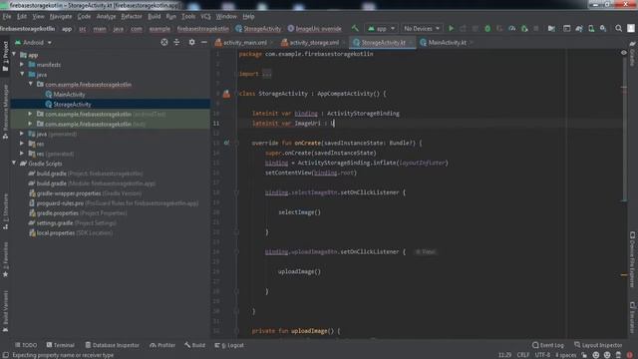Click the yellow warning marker on error stripe
The height and width of the screenshot is (359, 638).
point(624,275)
